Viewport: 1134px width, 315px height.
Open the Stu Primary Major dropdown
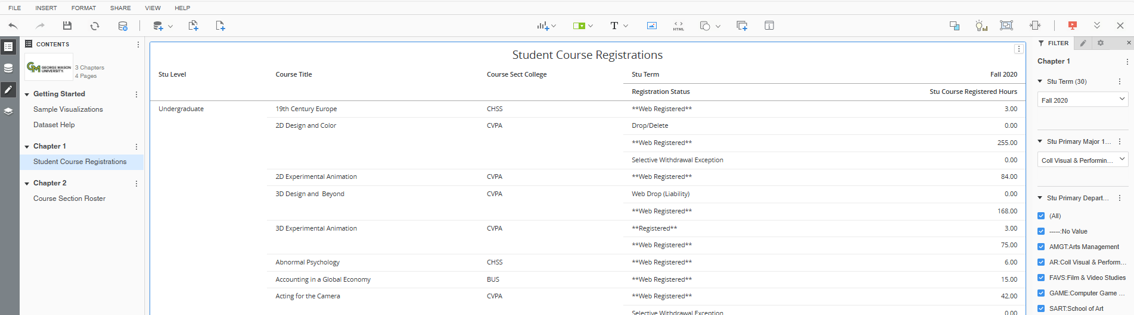tap(1083, 160)
